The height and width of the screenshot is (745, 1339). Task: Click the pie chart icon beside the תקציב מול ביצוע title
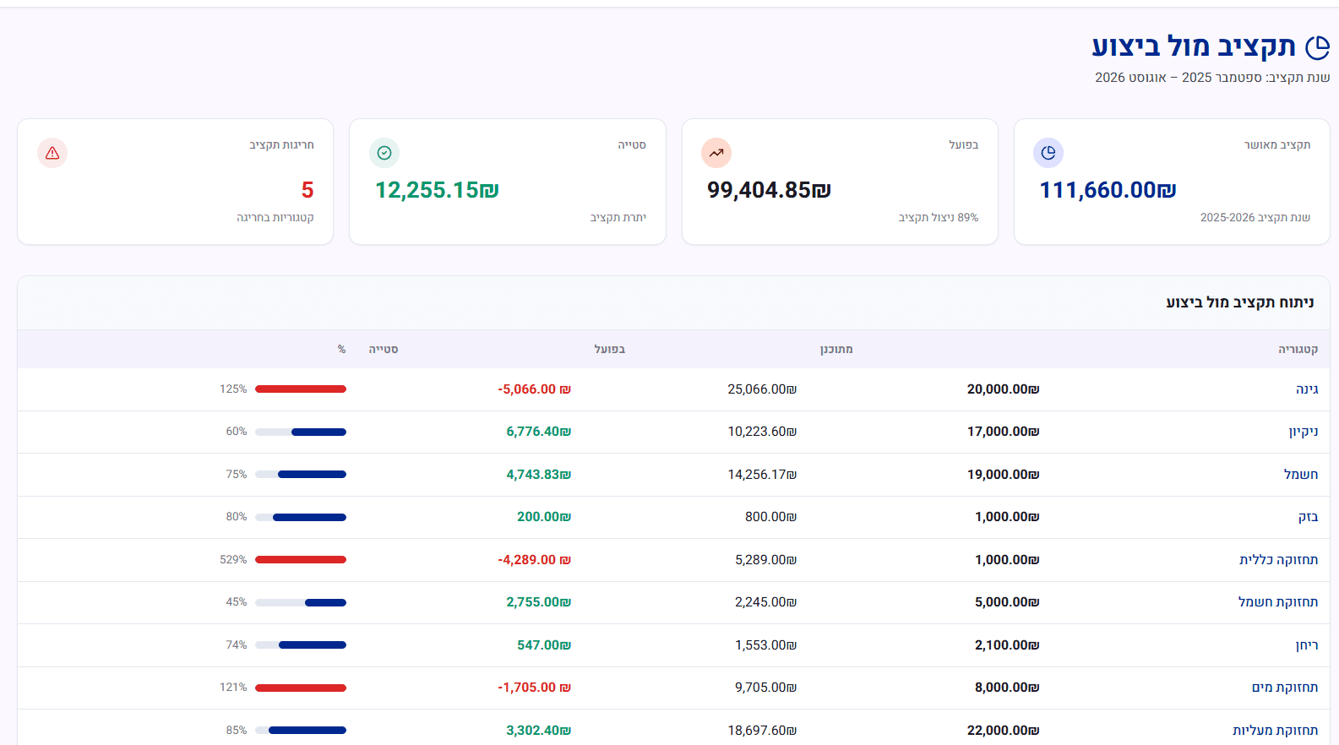(1317, 48)
